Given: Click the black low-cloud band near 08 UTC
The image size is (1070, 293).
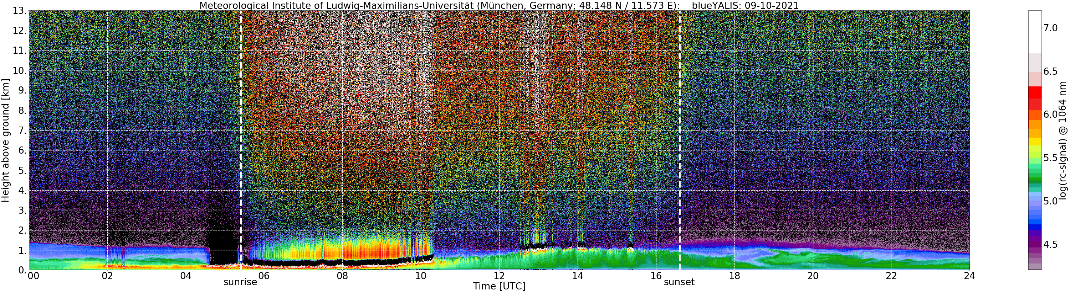Looking at the screenshot, I should (x=342, y=262).
